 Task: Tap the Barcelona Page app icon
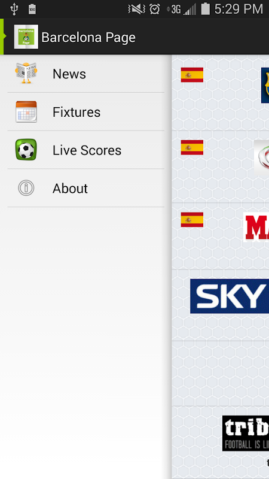[26, 37]
